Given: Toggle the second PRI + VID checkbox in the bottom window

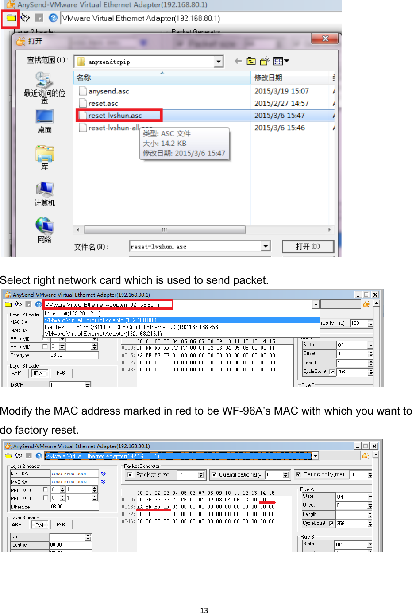Looking at the screenshot, I should pos(45,498).
